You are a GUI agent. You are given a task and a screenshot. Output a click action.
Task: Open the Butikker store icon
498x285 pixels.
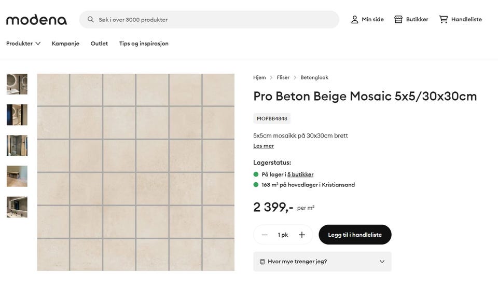tap(398, 20)
